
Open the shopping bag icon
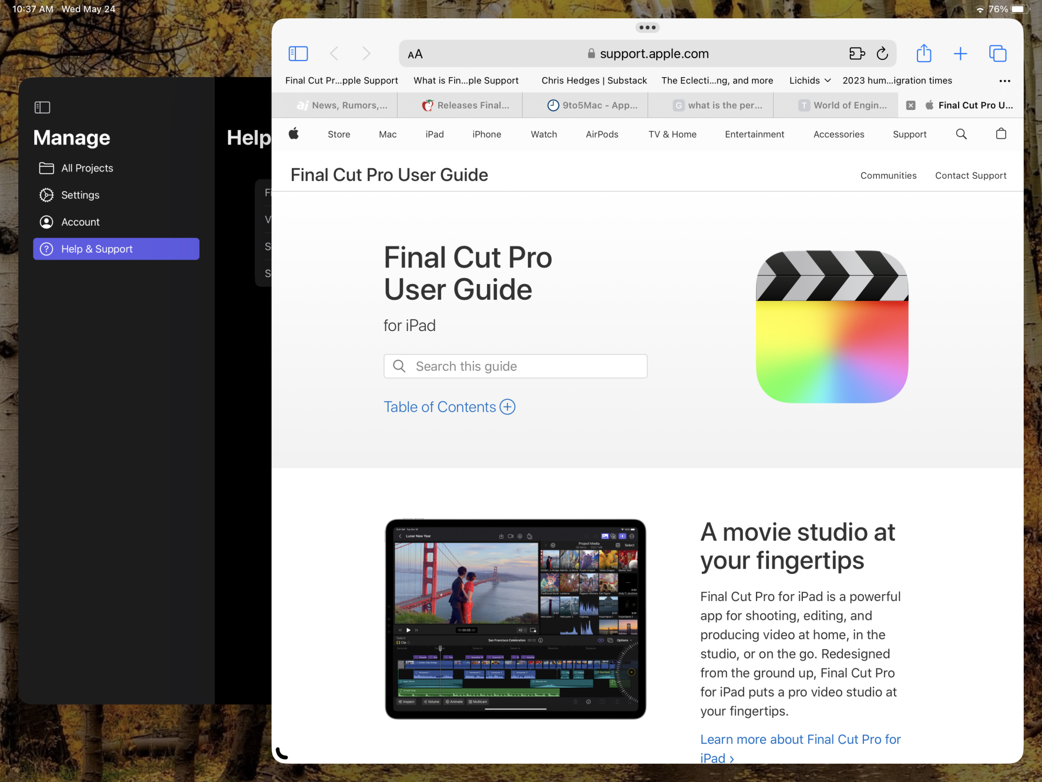point(1001,134)
